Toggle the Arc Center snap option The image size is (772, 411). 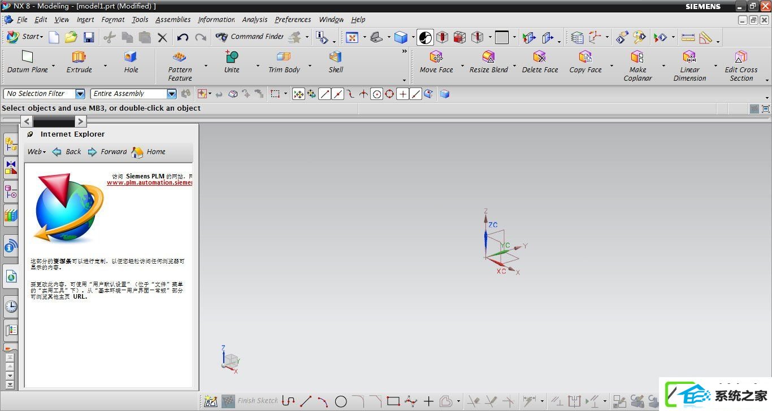click(376, 94)
